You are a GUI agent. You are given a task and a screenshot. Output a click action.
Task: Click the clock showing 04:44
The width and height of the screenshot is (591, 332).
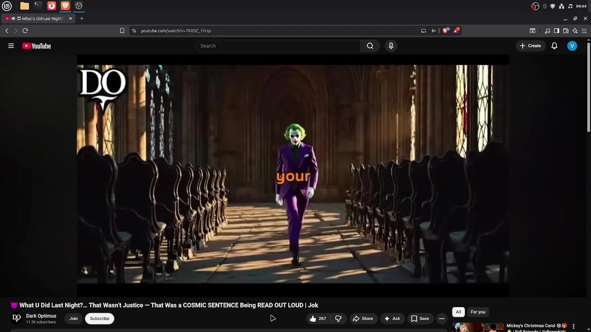coord(581,6)
